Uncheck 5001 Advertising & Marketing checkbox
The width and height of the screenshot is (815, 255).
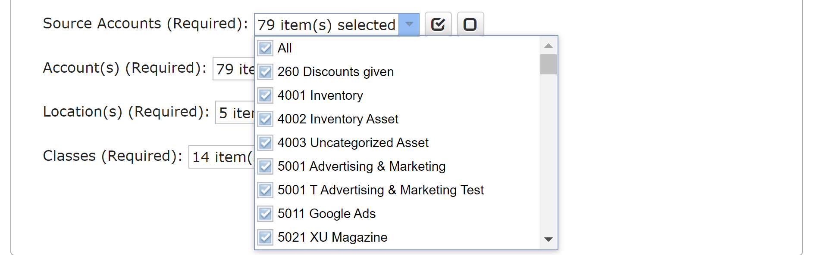click(265, 166)
